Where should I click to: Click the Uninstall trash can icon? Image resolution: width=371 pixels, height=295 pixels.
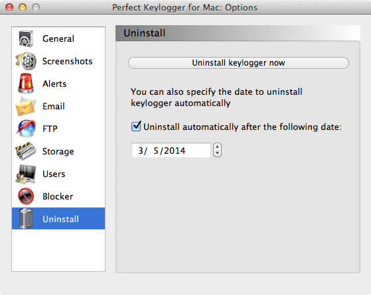(26, 219)
